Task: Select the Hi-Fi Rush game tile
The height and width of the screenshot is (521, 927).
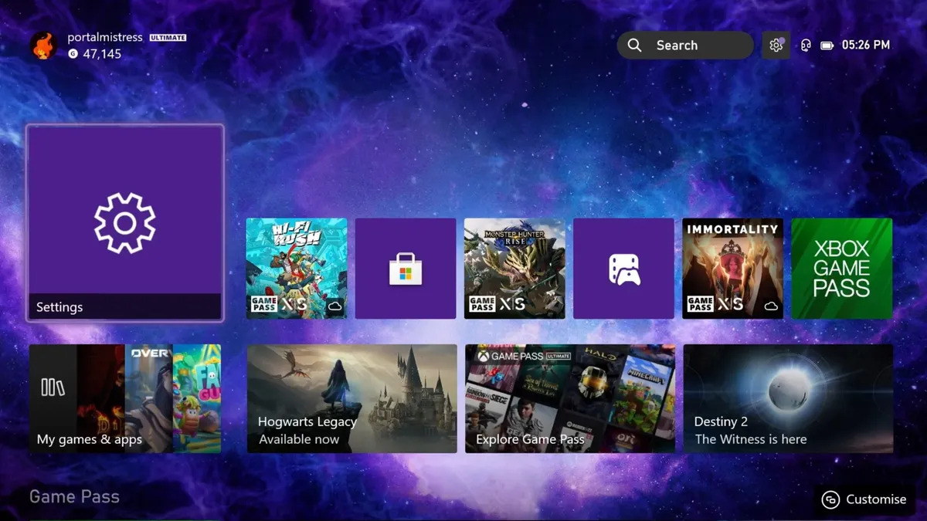Action: pyautogui.click(x=296, y=268)
